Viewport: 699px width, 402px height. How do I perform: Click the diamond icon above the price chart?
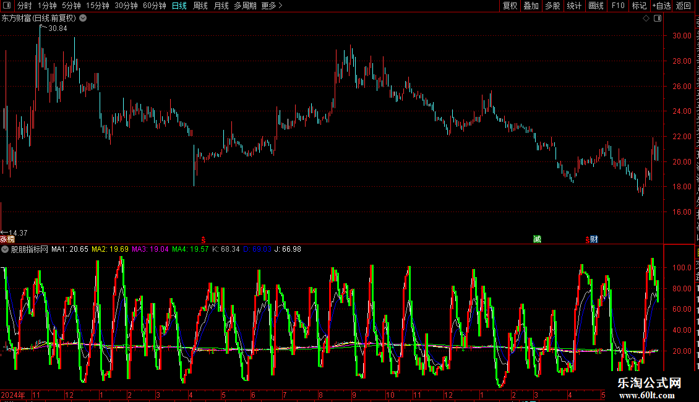point(646,19)
